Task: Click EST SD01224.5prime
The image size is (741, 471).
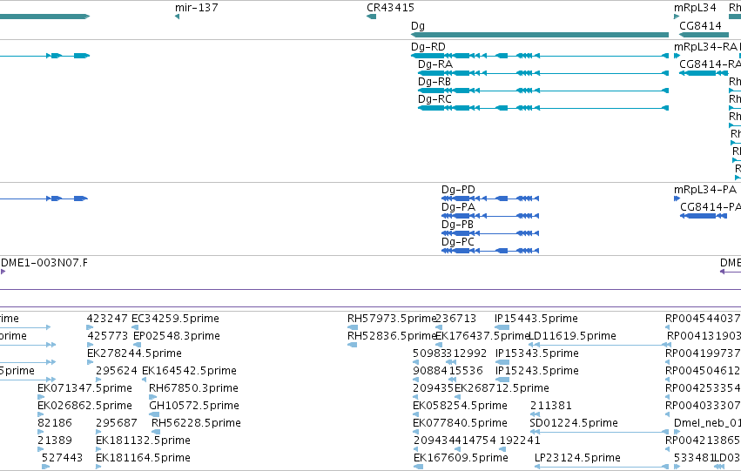Action: [x=574, y=423]
